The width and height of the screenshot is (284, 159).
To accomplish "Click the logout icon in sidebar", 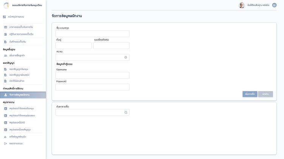I will click(x=5, y=144).
